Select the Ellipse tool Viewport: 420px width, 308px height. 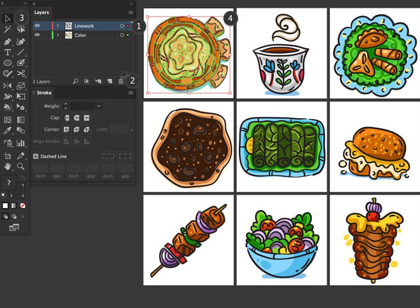(8, 63)
